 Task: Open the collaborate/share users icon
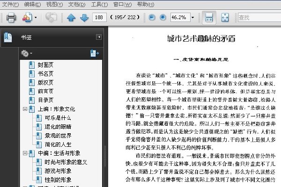[x=27, y=17]
